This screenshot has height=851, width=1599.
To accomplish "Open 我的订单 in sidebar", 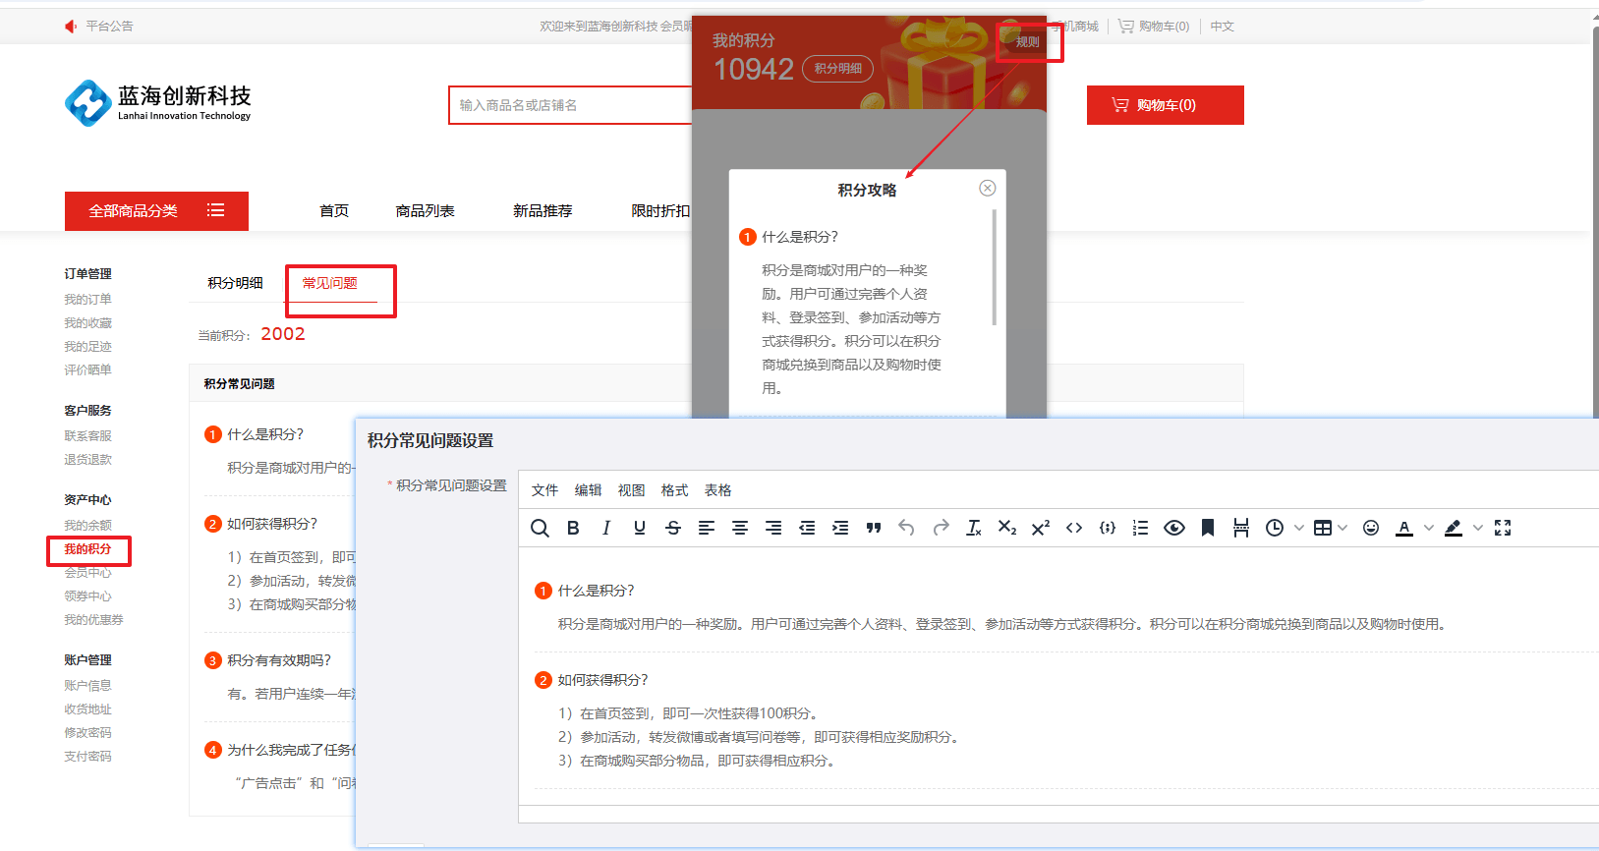I will point(87,300).
